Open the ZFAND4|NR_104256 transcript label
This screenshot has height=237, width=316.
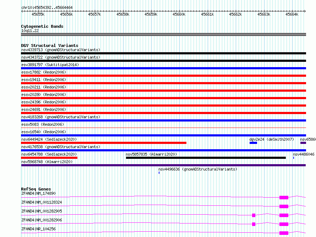click(38, 229)
